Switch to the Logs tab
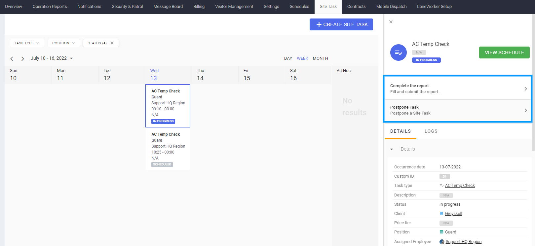Screen dimensions: 535x246 coord(431,131)
